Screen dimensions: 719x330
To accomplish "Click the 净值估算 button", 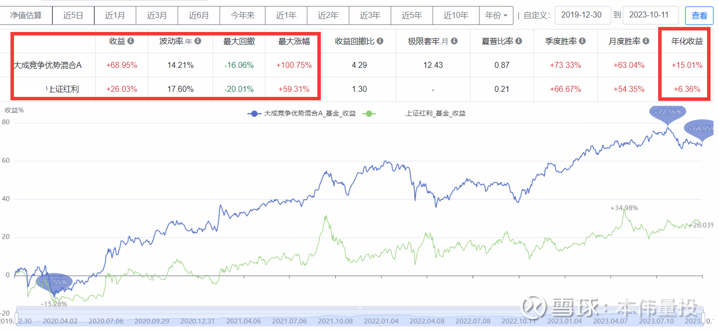I will [26, 15].
